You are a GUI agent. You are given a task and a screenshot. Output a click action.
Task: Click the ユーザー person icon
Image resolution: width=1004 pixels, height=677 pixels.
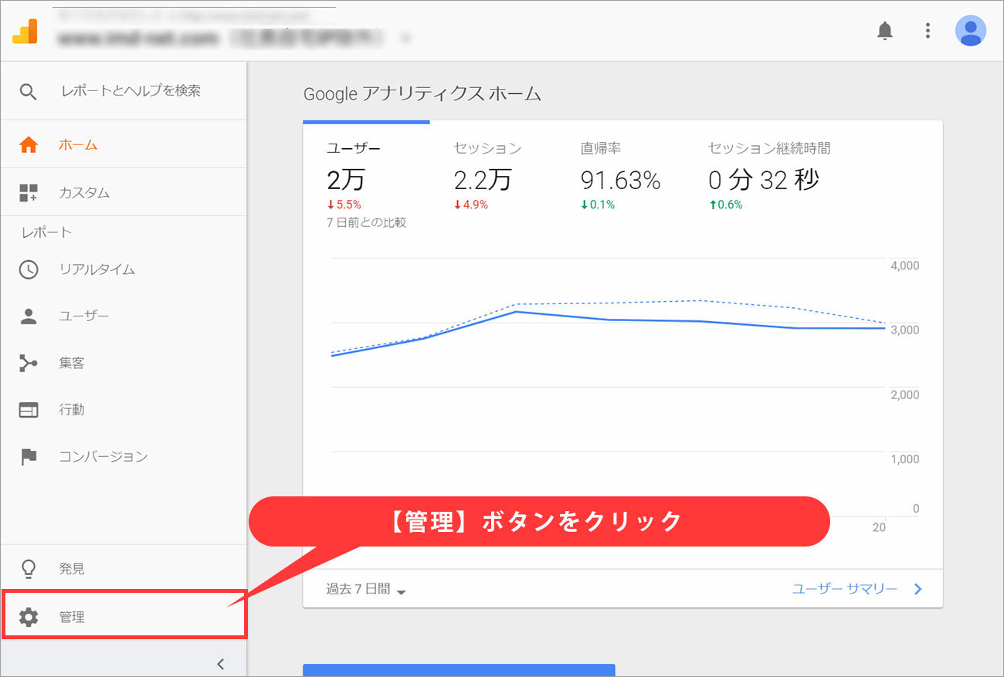(x=29, y=316)
